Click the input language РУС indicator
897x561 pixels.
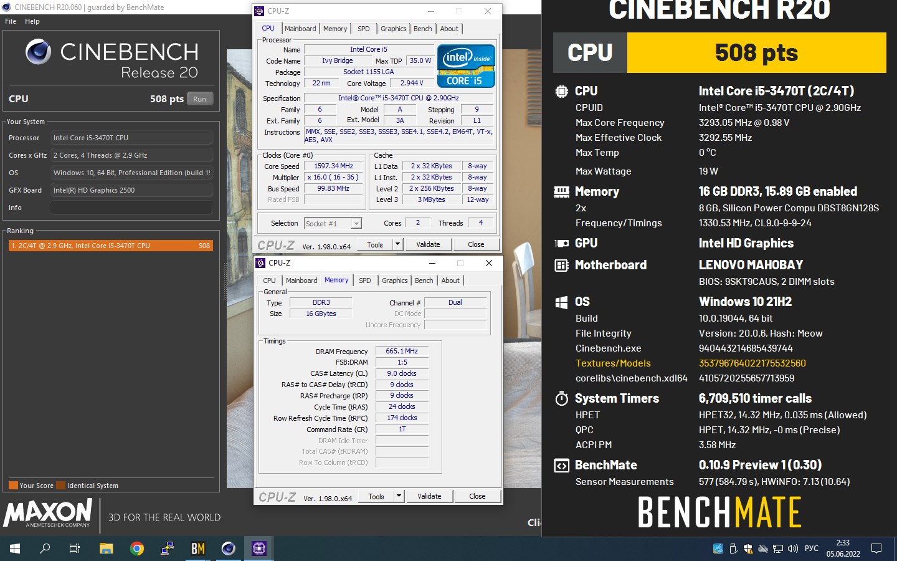point(811,549)
